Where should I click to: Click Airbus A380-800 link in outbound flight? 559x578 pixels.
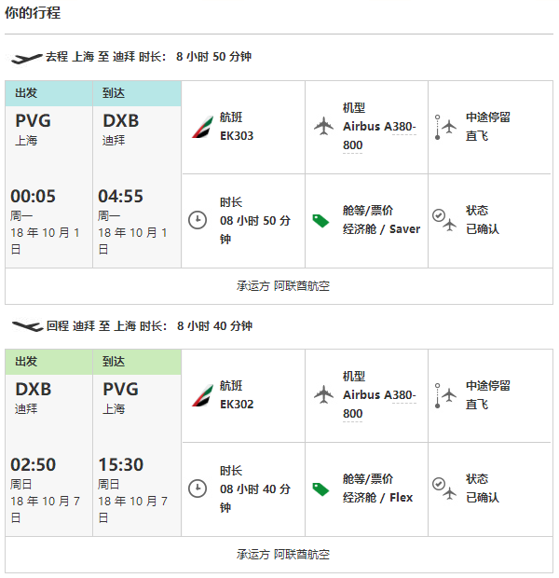(379, 135)
